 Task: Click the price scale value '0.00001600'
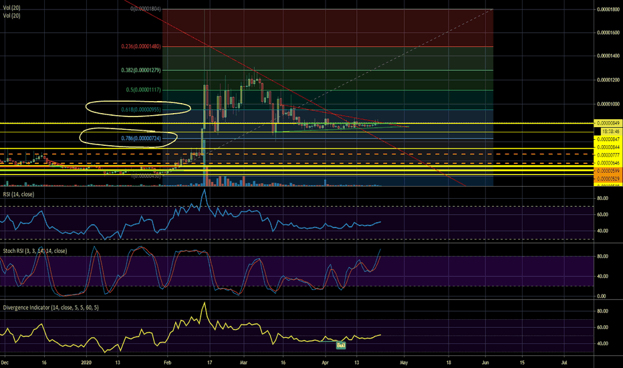608,33
